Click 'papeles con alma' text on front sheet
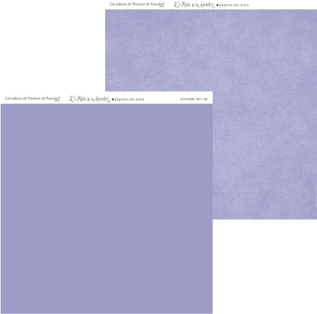The image size is (317, 314). coord(129,99)
